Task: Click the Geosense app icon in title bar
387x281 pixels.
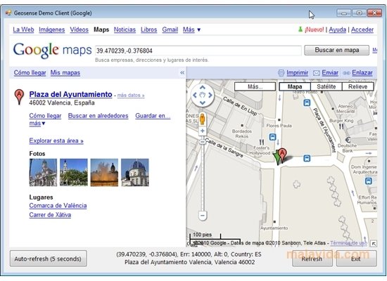Action: click(x=8, y=13)
